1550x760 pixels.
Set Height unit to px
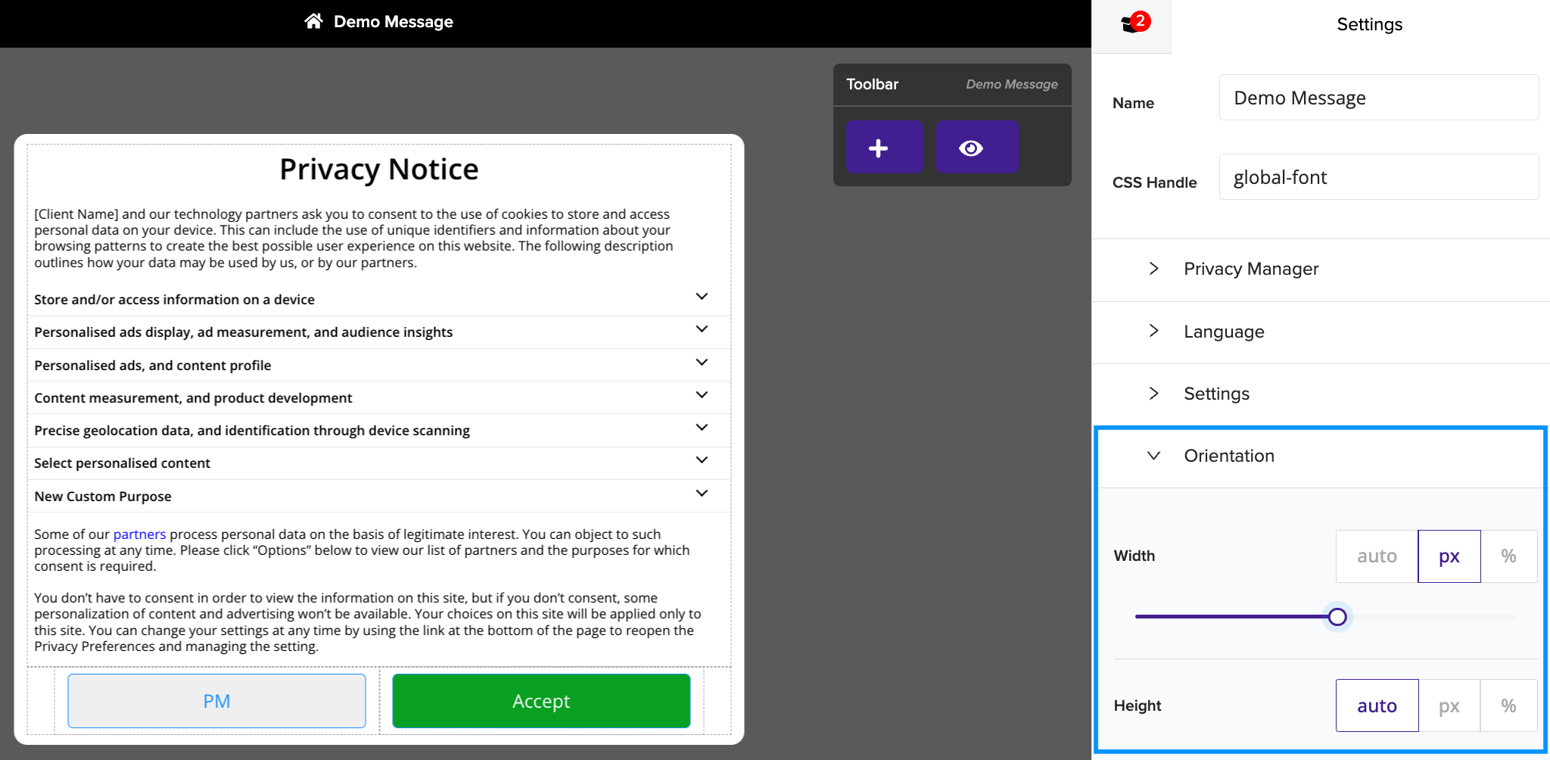pos(1449,706)
